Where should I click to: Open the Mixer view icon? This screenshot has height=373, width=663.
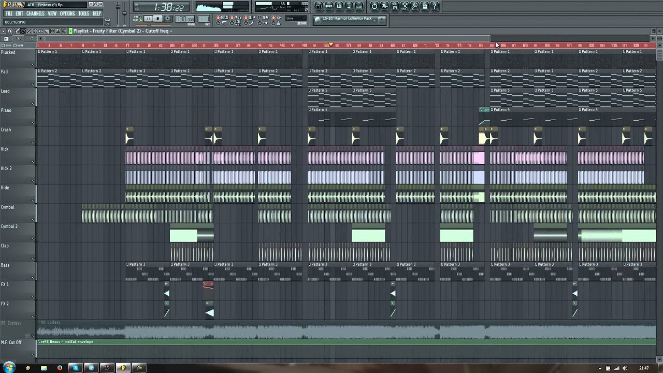(x=358, y=6)
